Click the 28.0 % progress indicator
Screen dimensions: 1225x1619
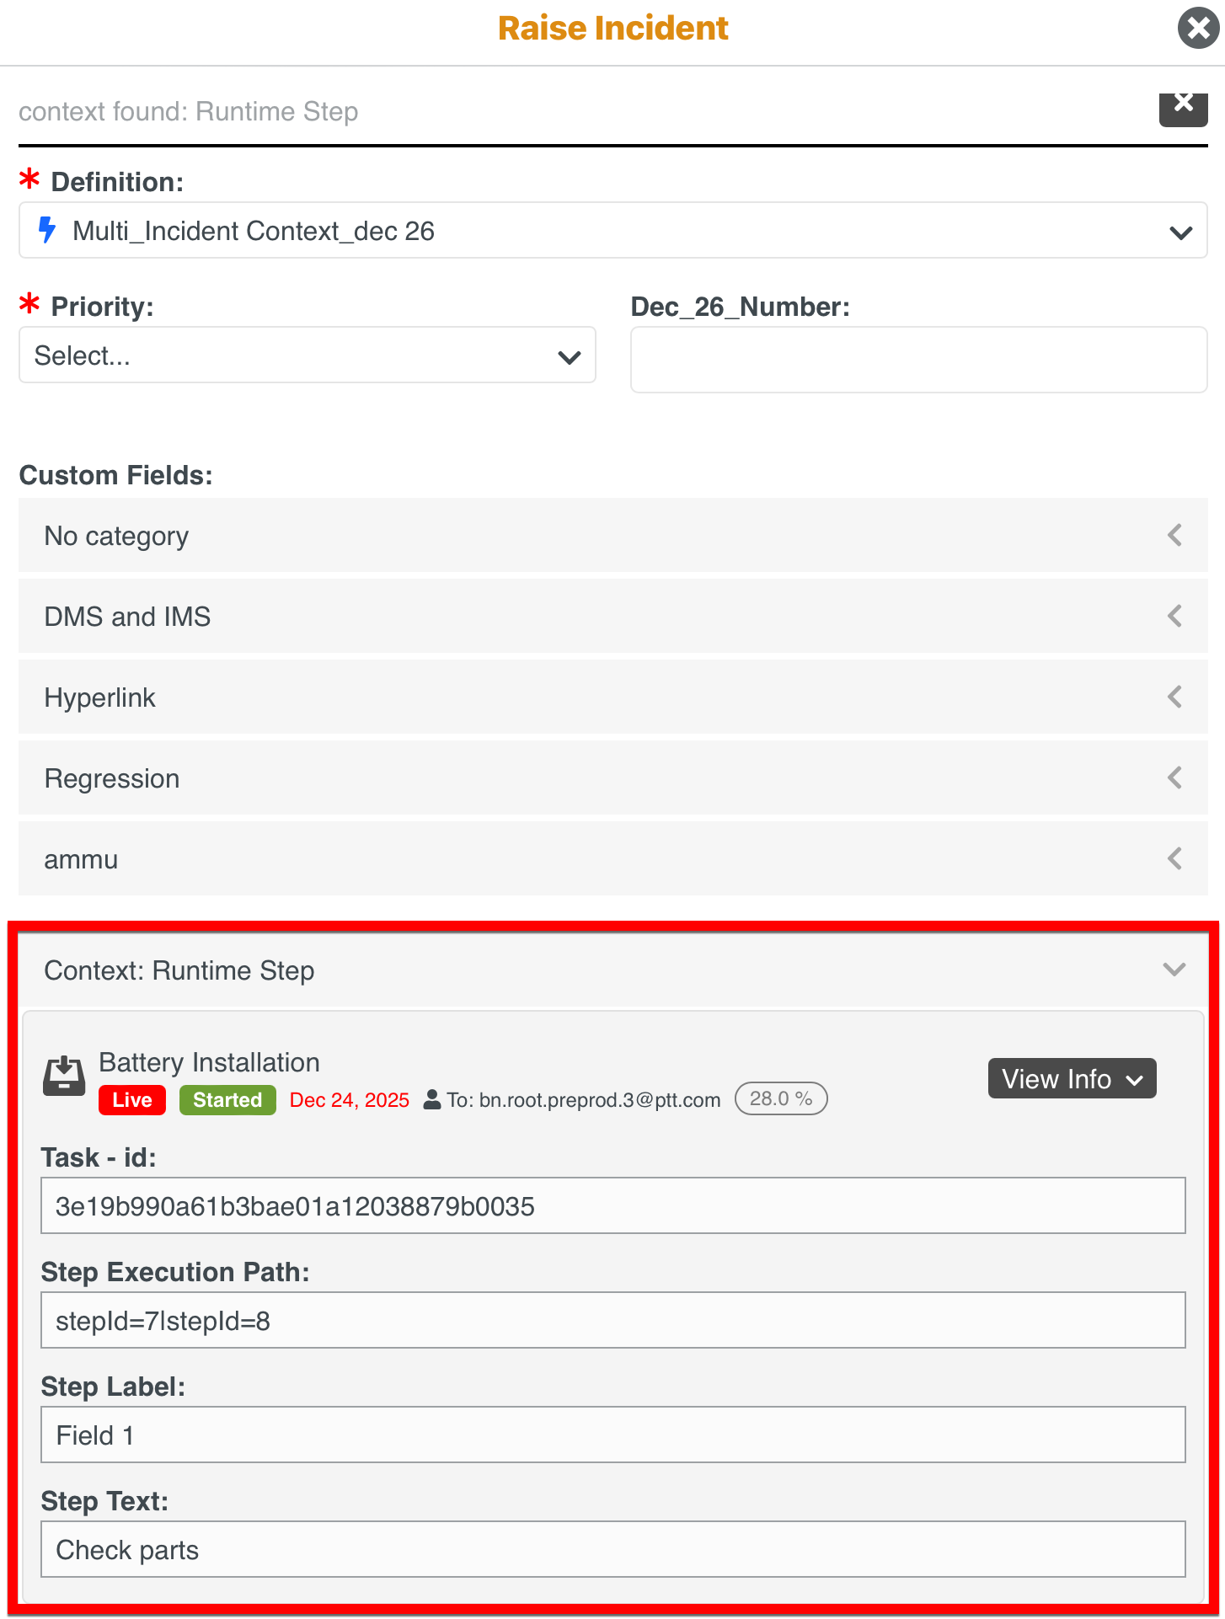pos(781,1099)
